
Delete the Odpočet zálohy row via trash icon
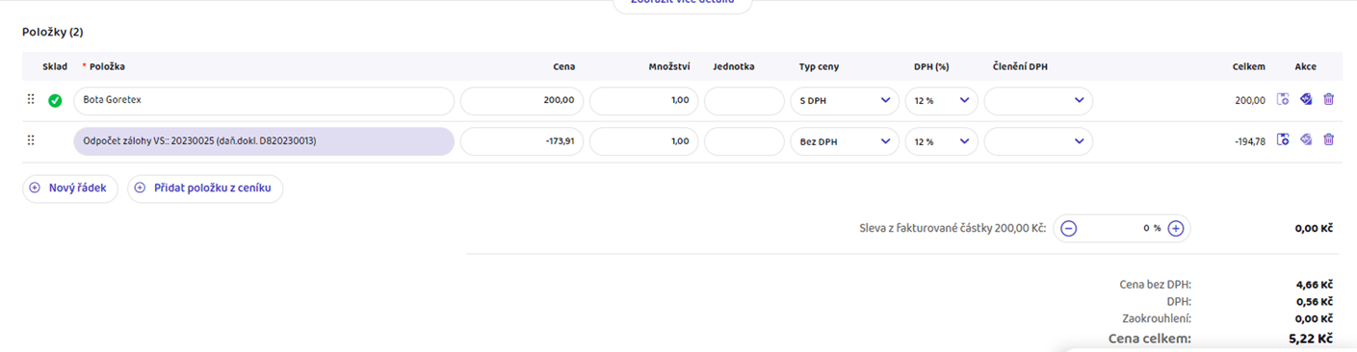coord(1329,139)
